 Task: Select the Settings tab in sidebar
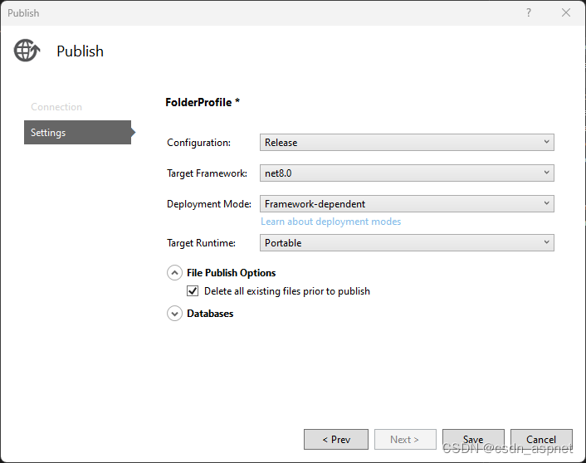76,133
